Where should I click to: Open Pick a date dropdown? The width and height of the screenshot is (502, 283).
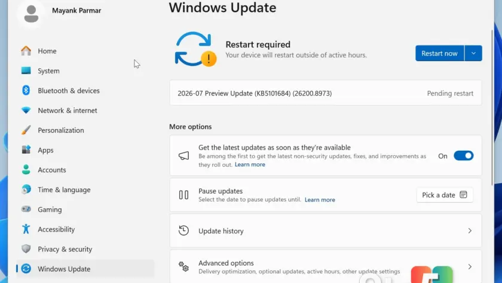tap(445, 195)
